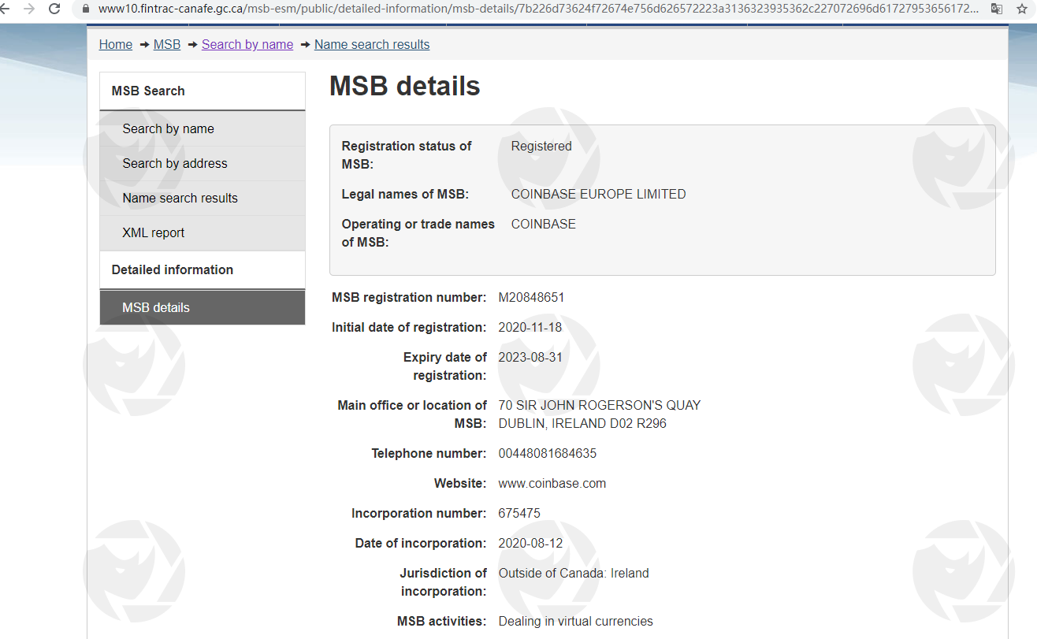Open the XML report sidebar item
This screenshot has width=1037, height=639.
[x=154, y=232]
